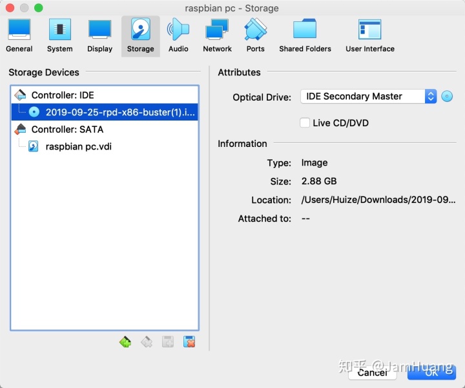The width and height of the screenshot is (465, 388).
Task: Open the User Interface tab
Action: click(370, 36)
